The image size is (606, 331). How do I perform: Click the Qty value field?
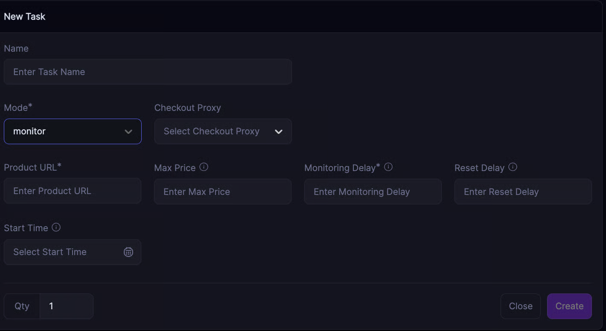coord(66,306)
